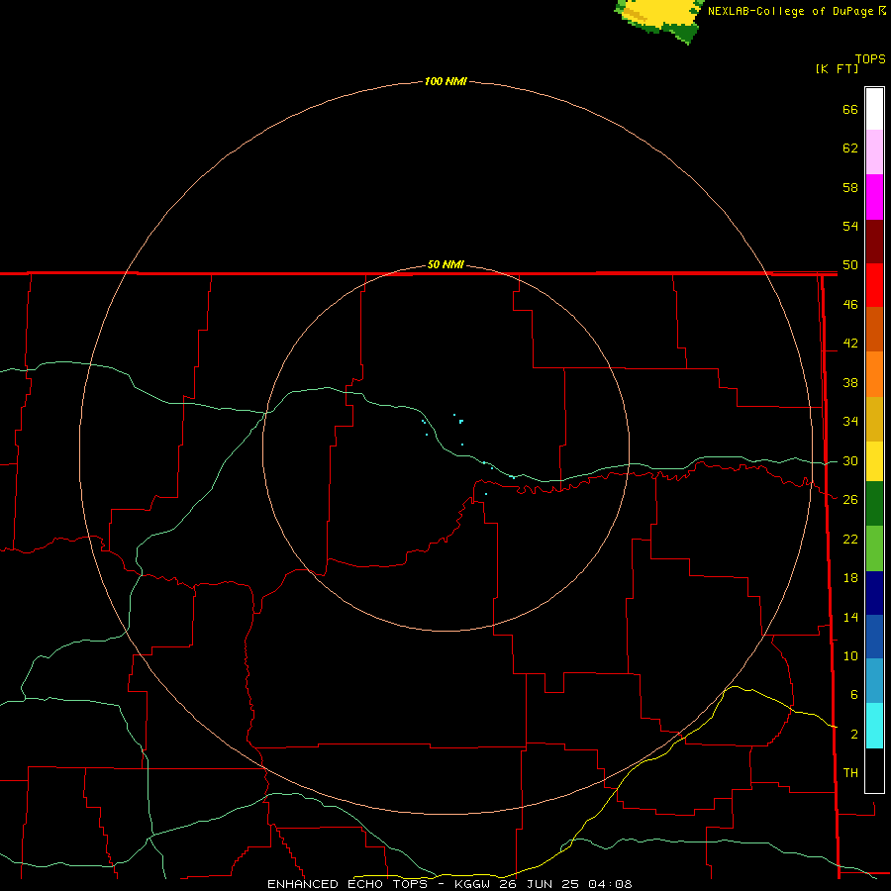Pick the bright orange legend swatch
Viewport: 891px width, 891px height.
874,374
